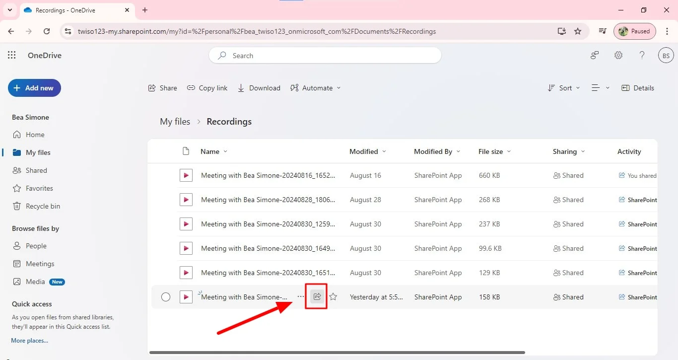Image resolution: width=678 pixels, height=360 pixels.
Task: Click the video icon for the 99.6 KB recording
Action: [x=186, y=248]
